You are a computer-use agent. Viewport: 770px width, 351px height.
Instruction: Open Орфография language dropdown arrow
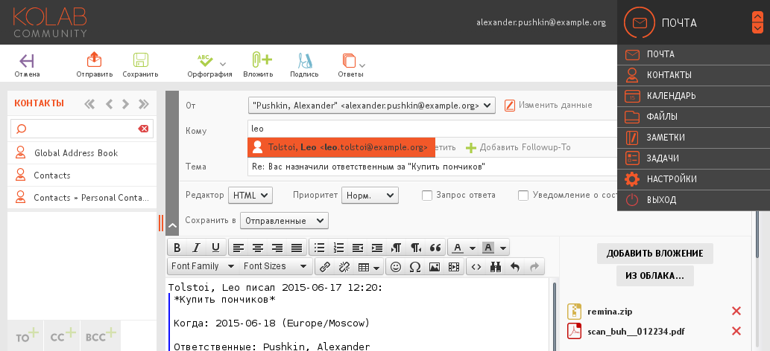click(223, 64)
